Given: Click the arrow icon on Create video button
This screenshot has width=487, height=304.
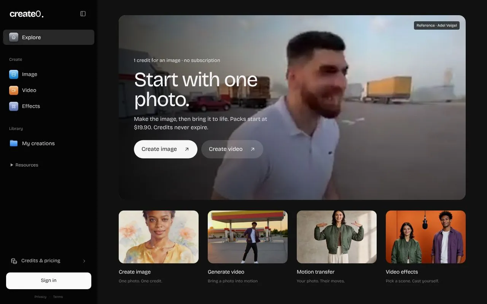Looking at the screenshot, I should click(x=253, y=149).
